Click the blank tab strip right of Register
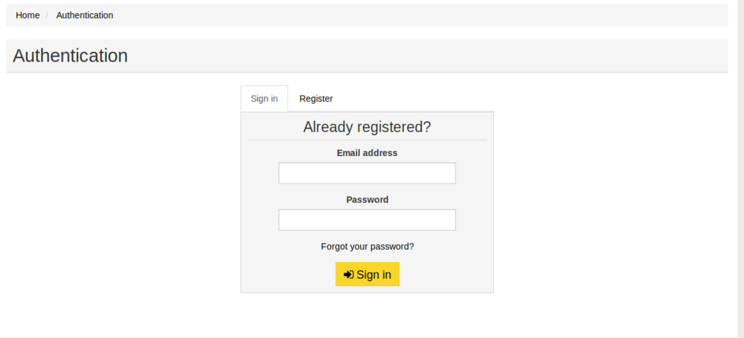The height and width of the screenshot is (338, 744). [x=417, y=99]
